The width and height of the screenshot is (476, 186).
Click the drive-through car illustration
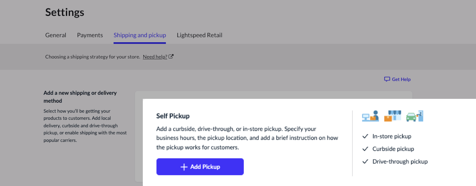[x=415, y=116]
